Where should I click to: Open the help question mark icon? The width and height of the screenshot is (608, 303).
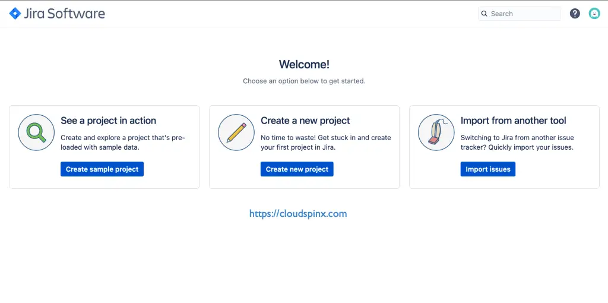click(x=575, y=14)
